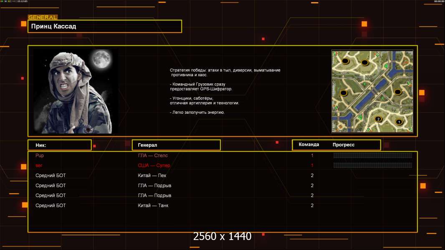Select the "Китай — Пех" bot general
Viewport: 445px width, 250px height.
pyautogui.click(x=152, y=175)
